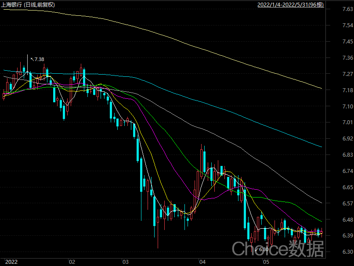Viewport: 354px width, 266px height.
Task: Pick the 7.63 price axis label
Action: pyautogui.click(x=347, y=9)
